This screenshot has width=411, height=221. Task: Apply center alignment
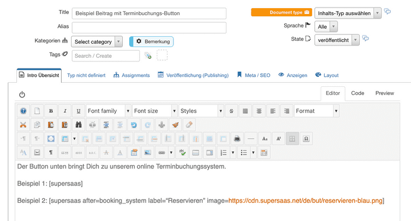click(259, 111)
